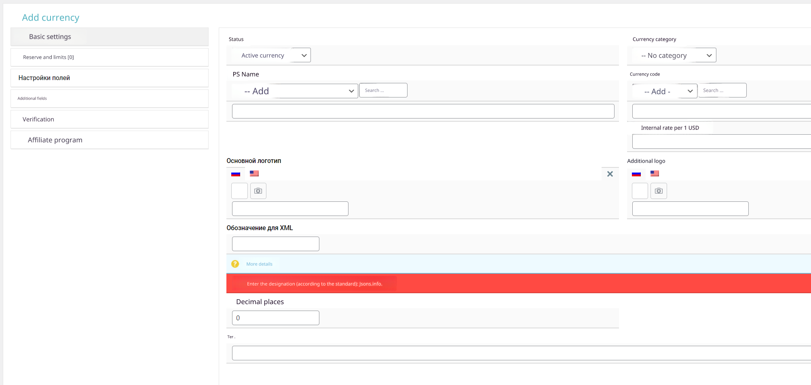Click the Decimal places input field
The image size is (811, 385).
(276, 318)
